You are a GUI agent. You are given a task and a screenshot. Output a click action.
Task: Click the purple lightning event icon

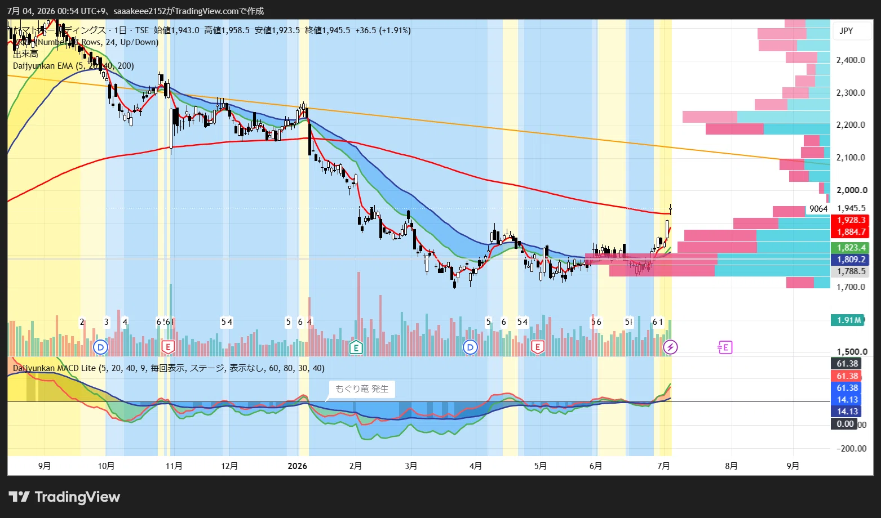pyautogui.click(x=670, y=347)
